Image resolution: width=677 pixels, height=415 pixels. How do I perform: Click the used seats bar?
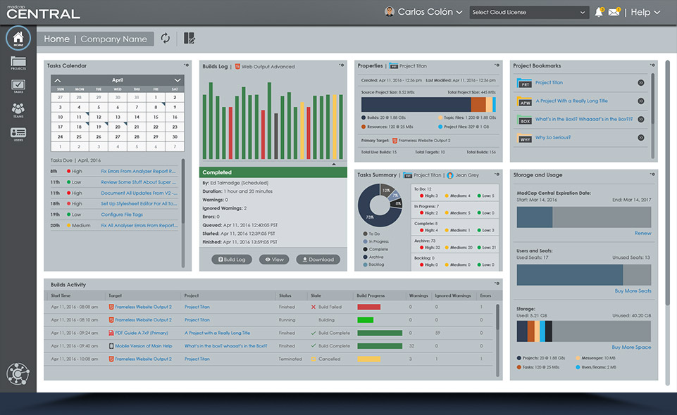coord(569,275)
